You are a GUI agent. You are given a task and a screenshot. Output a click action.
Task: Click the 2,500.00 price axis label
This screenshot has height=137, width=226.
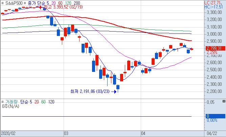(x=214, y=70)
